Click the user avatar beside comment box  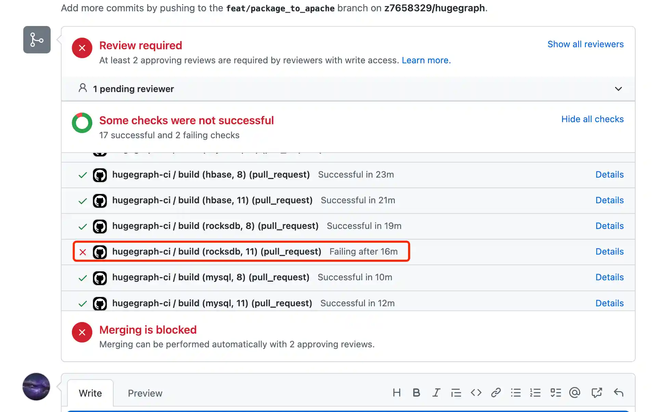coord(36,387)
